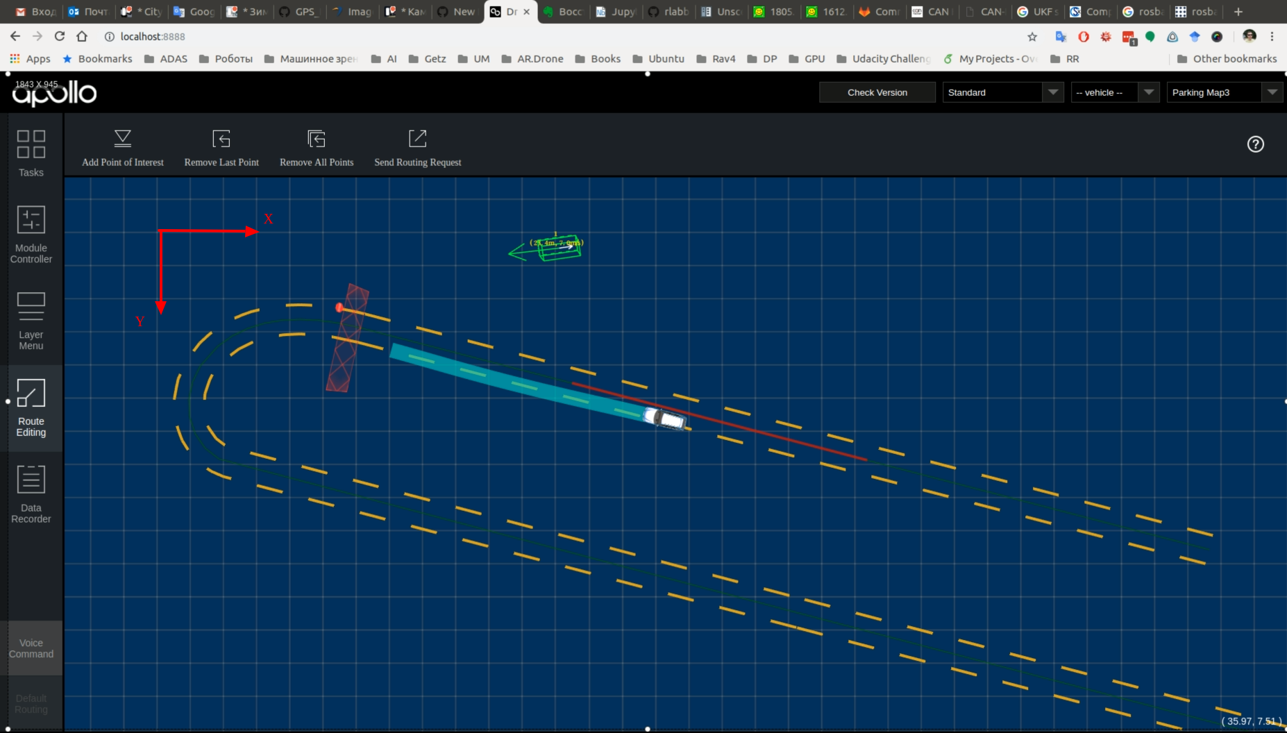The image size is (1287, 733).
Task: Open the Parking Map3 map dropdown
Action: coord(1225,92)
